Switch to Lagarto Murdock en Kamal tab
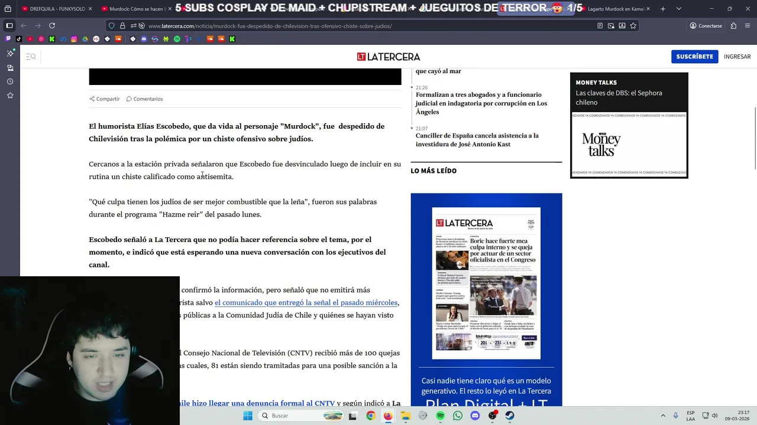Image resolution: width=757 pixels, height=425 pixels. coord(615,9)
